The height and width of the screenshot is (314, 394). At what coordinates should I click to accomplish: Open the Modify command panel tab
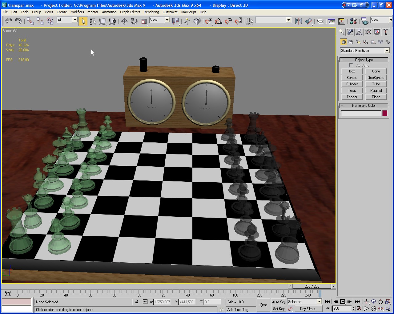coord(350,32)
